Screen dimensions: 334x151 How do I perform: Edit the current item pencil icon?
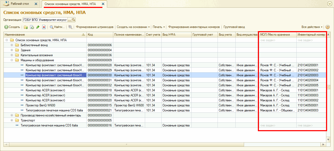click(x=38, y=27)
